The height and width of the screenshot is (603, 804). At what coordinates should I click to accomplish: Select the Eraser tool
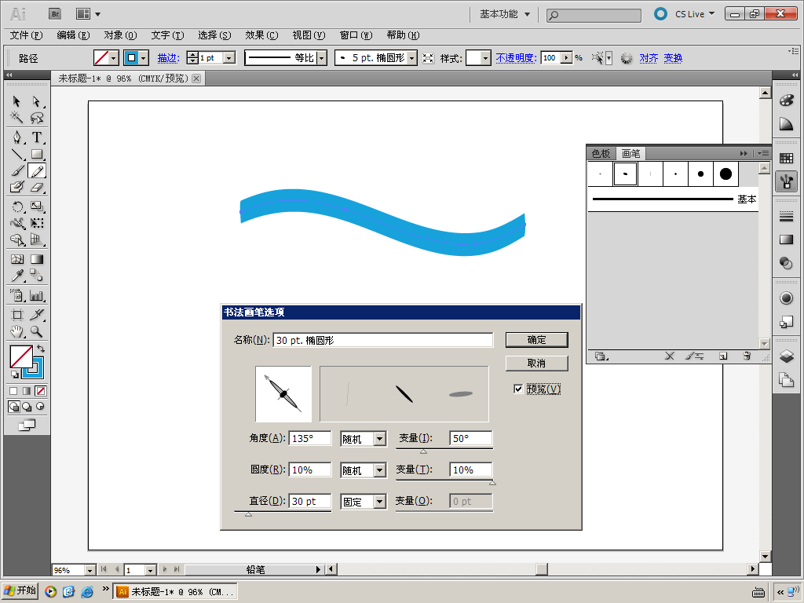37,188
